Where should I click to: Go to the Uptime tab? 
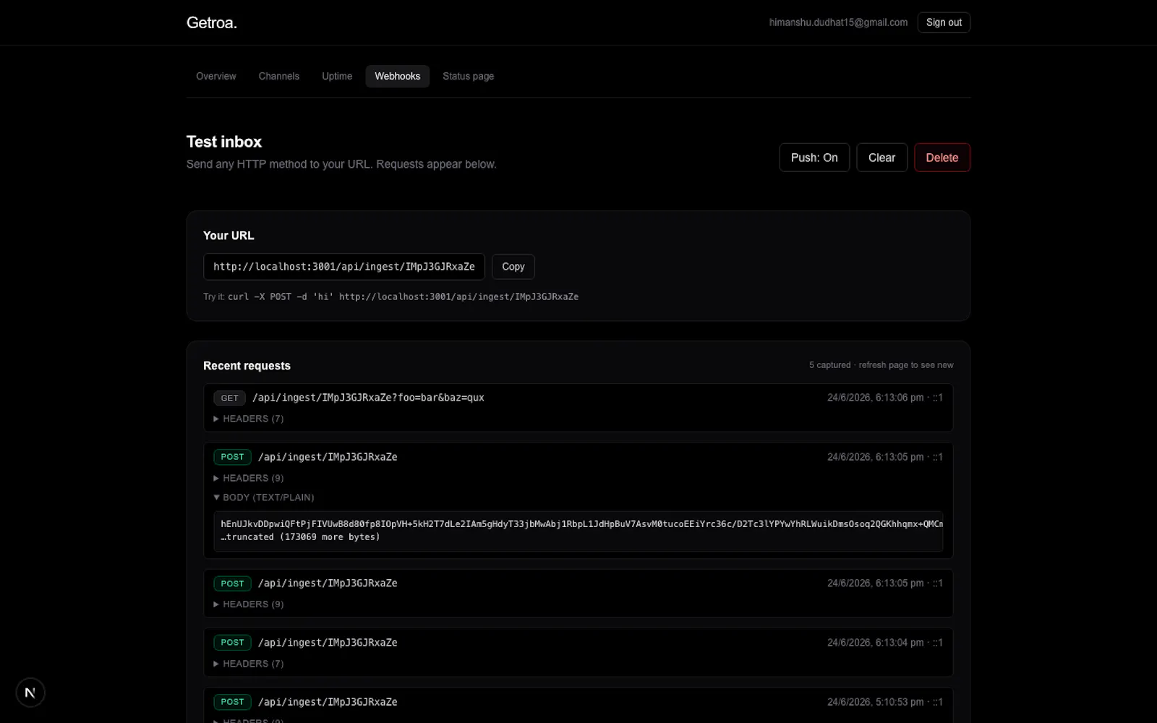[337, 76]
